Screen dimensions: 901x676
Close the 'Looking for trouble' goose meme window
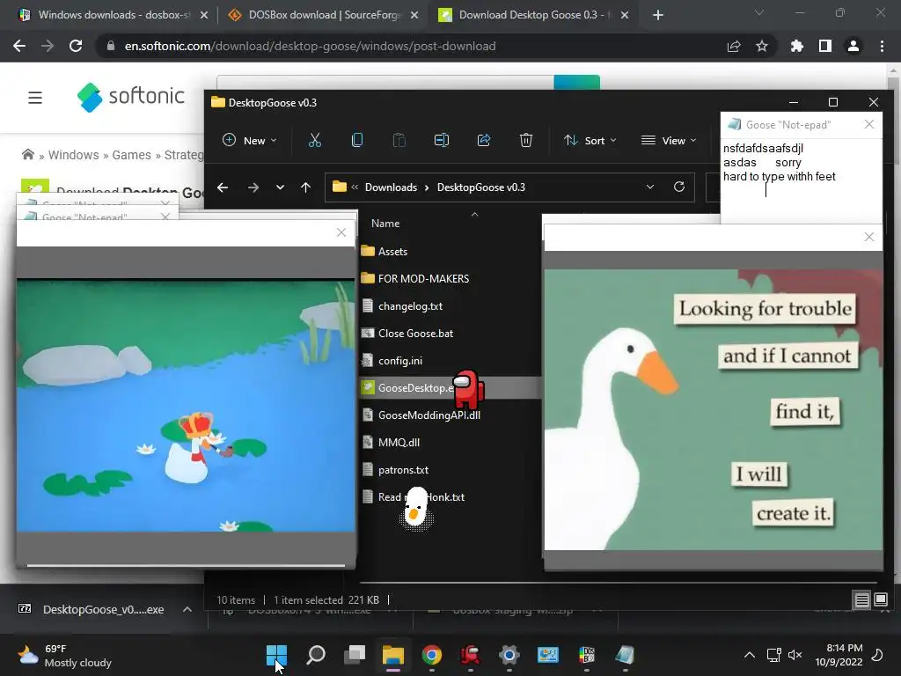click(869, 237)
